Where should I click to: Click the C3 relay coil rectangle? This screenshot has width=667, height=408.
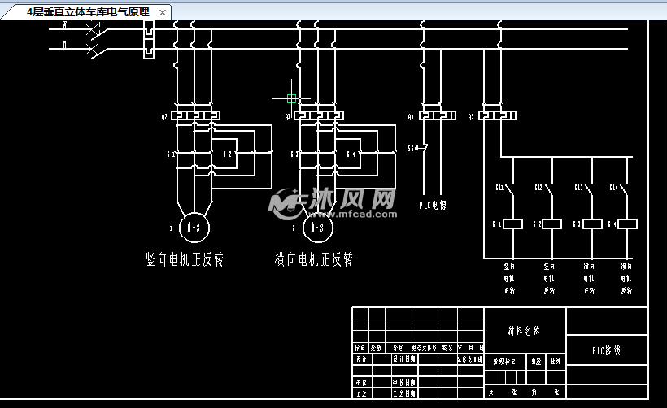592,224
